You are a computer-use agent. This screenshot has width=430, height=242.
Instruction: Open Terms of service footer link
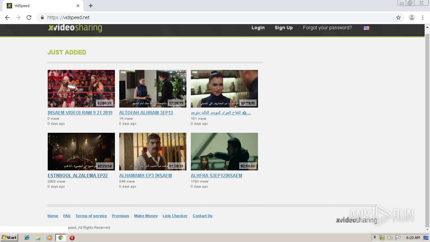pyautogui.click(x=91, y=216)
